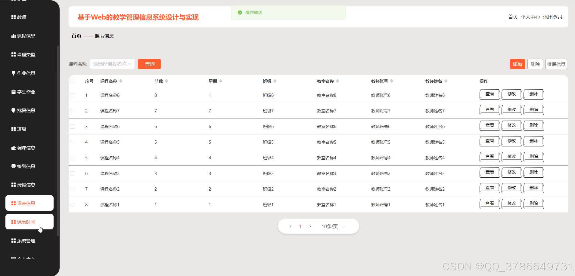Image resolution: width=575 pixels, height=276 pixels.
Task: Click 修改 for 课程名称1 row
Action: click(x=511, y=204)
